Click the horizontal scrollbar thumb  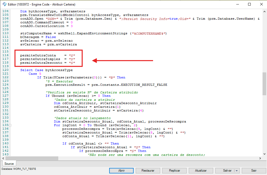[32, 158]
